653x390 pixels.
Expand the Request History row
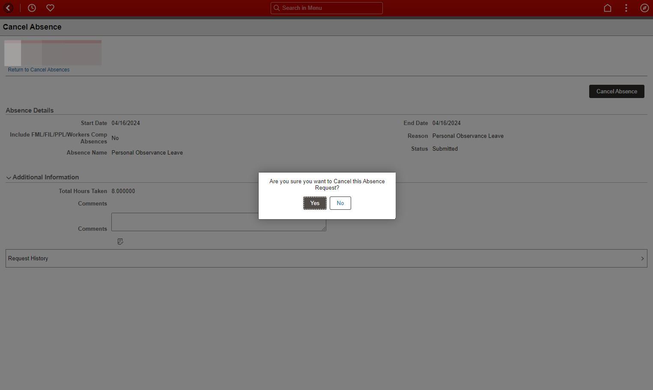(x=326, y=259)
